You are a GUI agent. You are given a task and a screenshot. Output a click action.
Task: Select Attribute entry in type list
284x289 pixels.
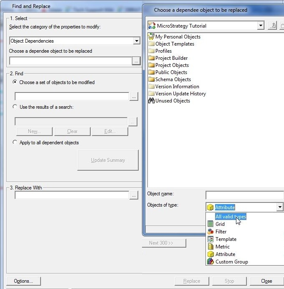tap(225, 254)
